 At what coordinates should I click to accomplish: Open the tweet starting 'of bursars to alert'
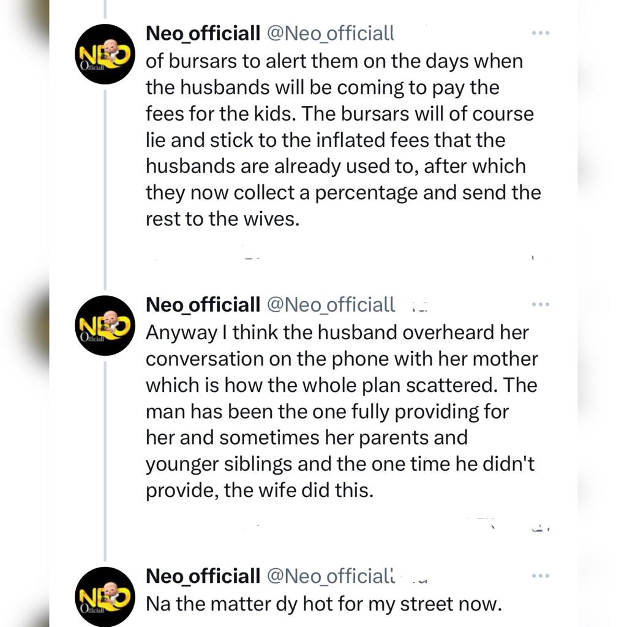[x=343, y=141]
